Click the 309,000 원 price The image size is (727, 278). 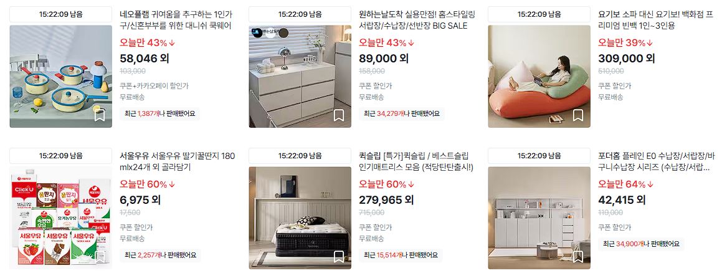(626, 59)
